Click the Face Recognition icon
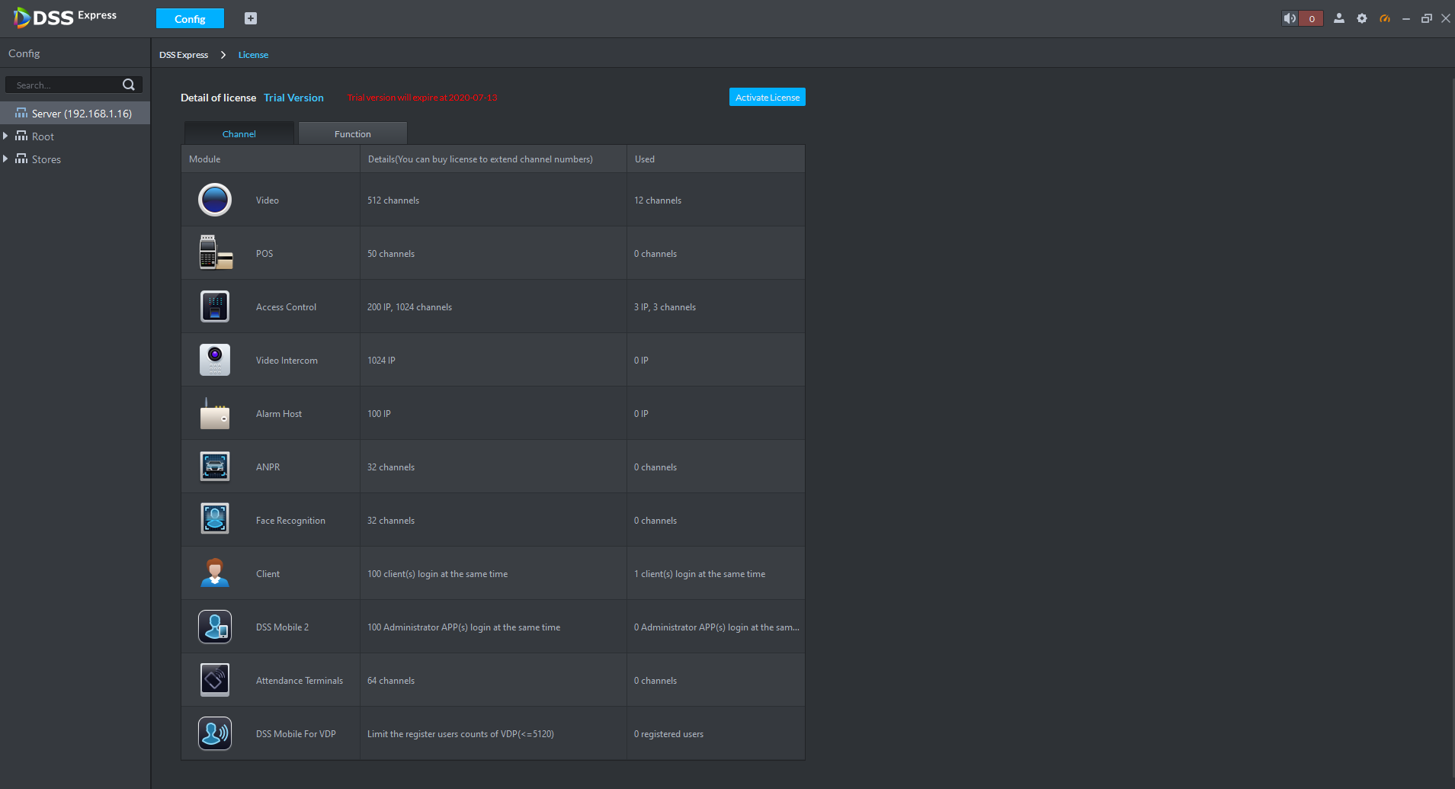 [x=215, y=519]
